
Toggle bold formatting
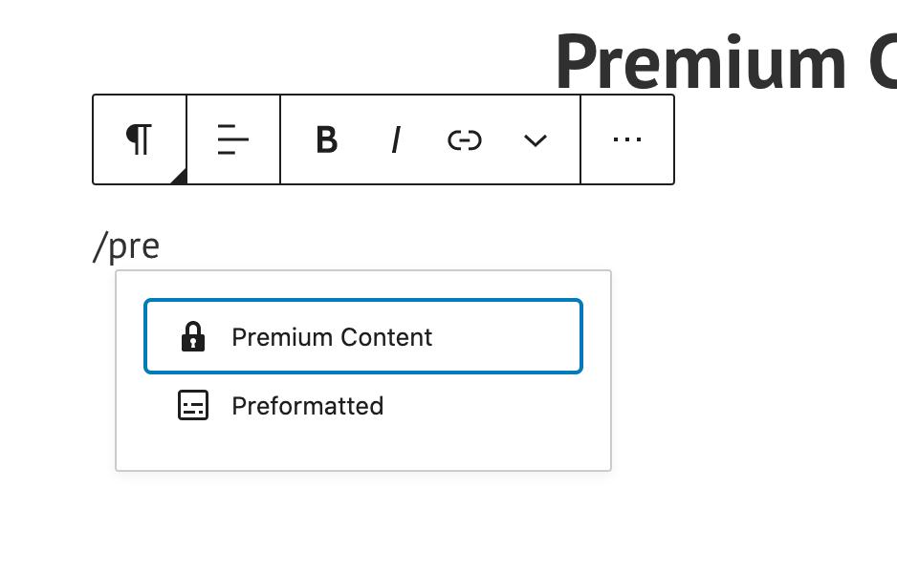click(x=327, y=140)
